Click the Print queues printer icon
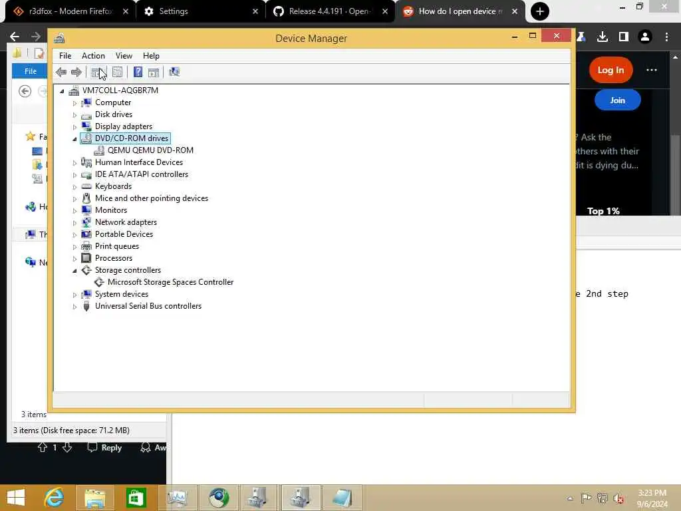The image size is (681, 511). pyautogui.click(x=86, y=246)
